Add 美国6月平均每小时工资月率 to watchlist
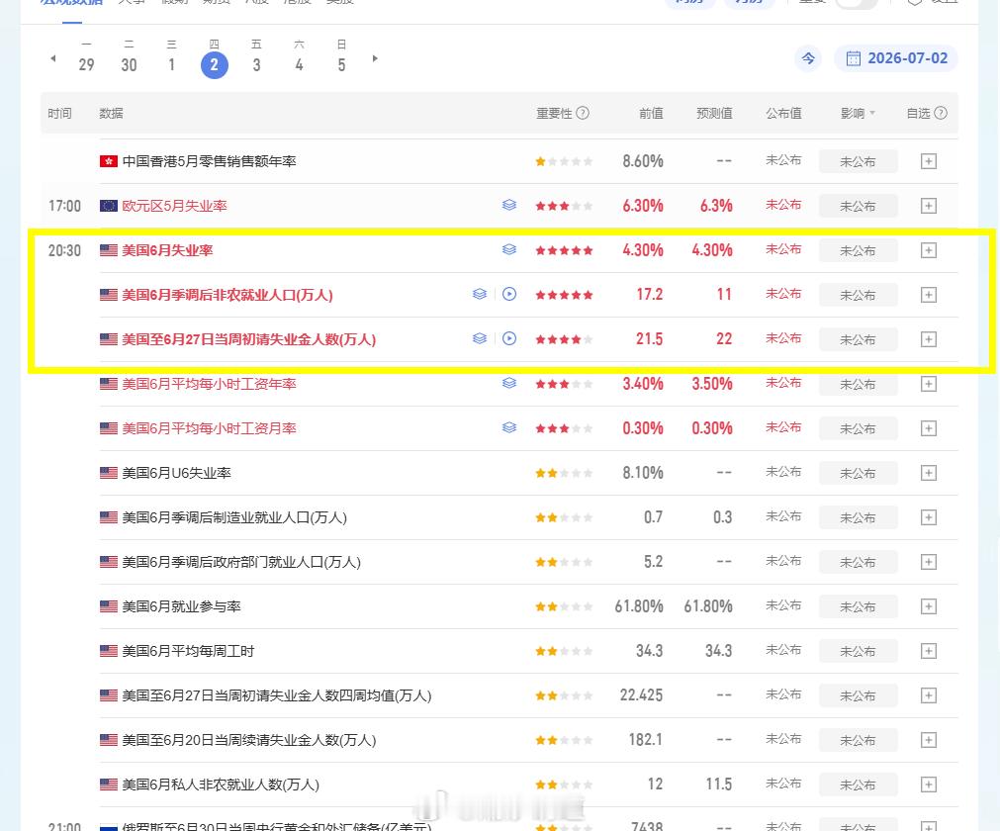The image size is (1000, 831). [929, 428]
